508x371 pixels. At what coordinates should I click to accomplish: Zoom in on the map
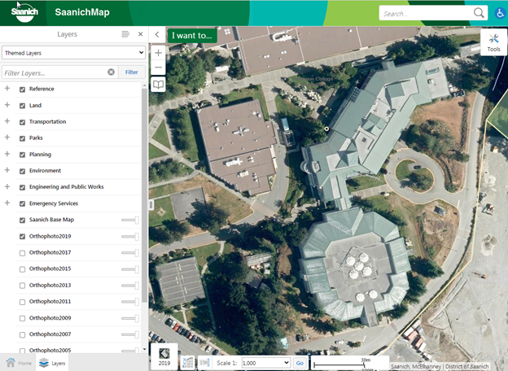(x=158, y=52)
